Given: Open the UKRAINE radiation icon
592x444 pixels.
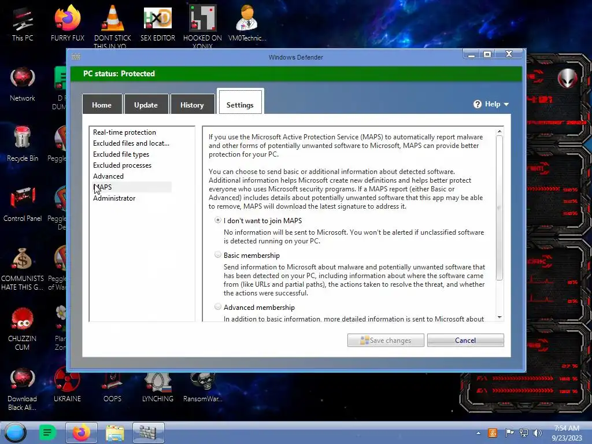Looking at the screenshot, I should [67, 385].
